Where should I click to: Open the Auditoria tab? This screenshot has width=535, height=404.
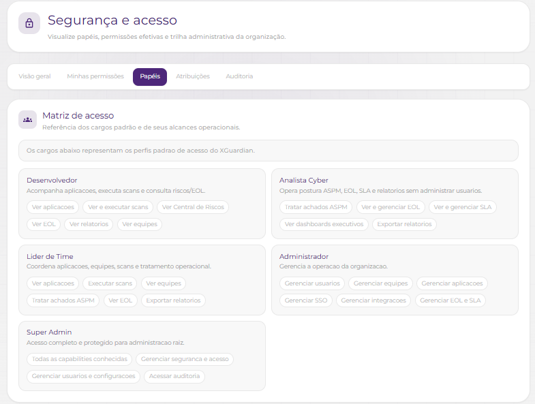click(x=239, y=76)
